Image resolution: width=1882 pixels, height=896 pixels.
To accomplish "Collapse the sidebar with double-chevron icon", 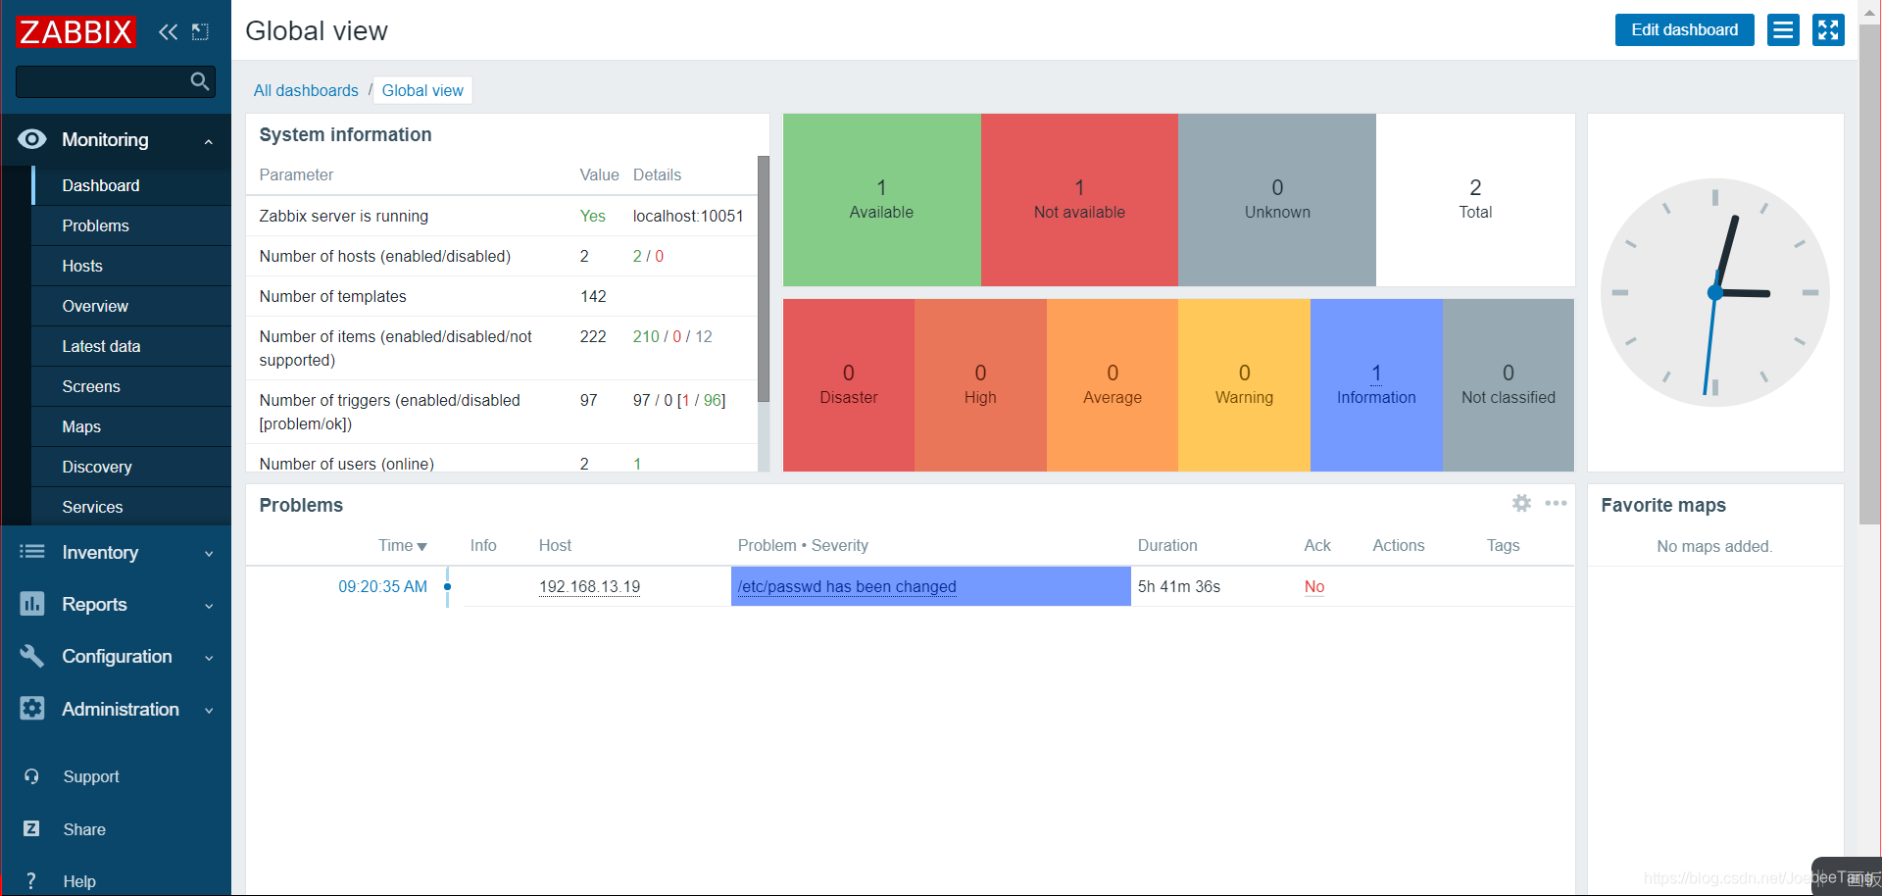I will tap(169, 31).
